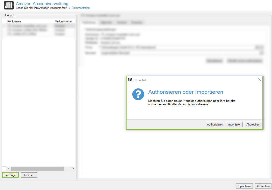This screenshot has width=272, height=190.
Task: Open the Dokumentation link
Action: 80,8
